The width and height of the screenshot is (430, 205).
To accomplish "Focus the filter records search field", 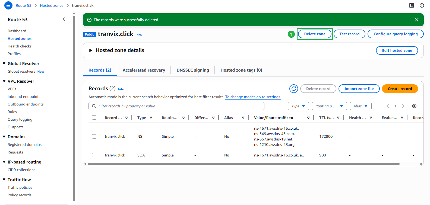I will click(176, 106).
